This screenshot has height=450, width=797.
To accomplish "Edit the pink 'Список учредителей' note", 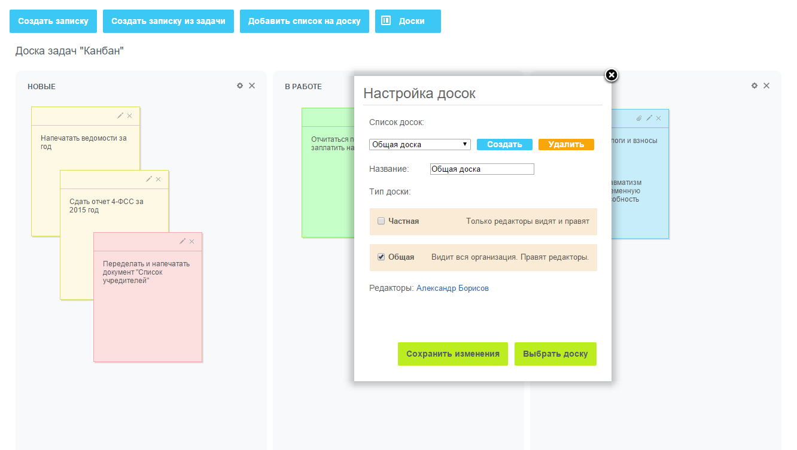I will coord(182,241).
